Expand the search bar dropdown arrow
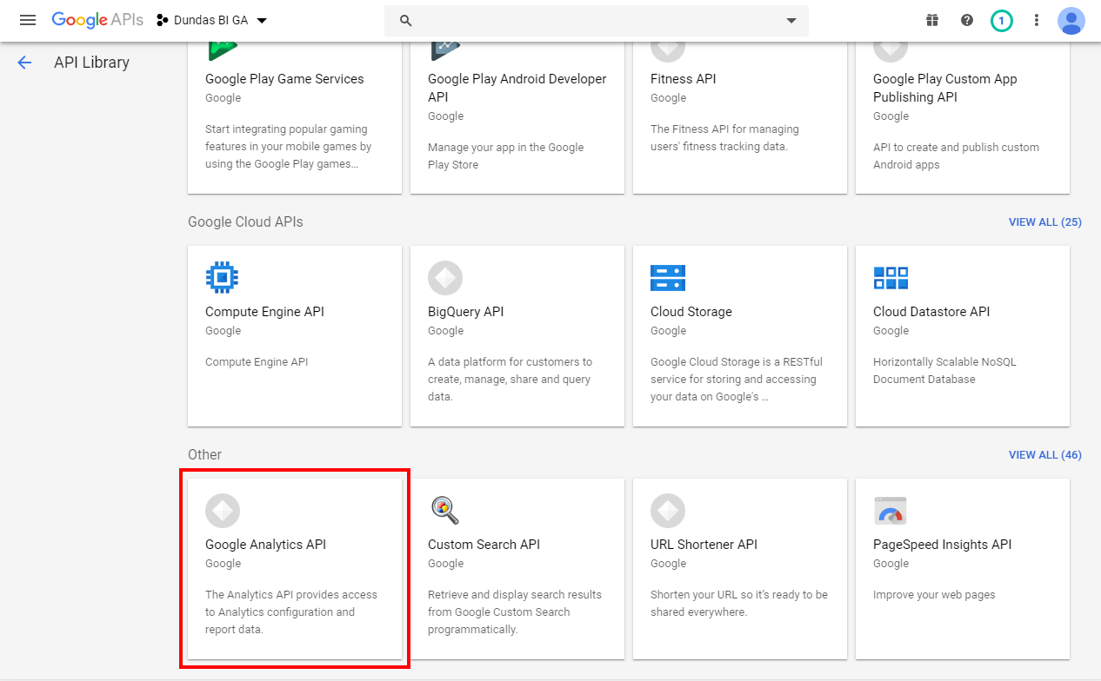Screen dimensions: 1101x681 tap(791, 21)
